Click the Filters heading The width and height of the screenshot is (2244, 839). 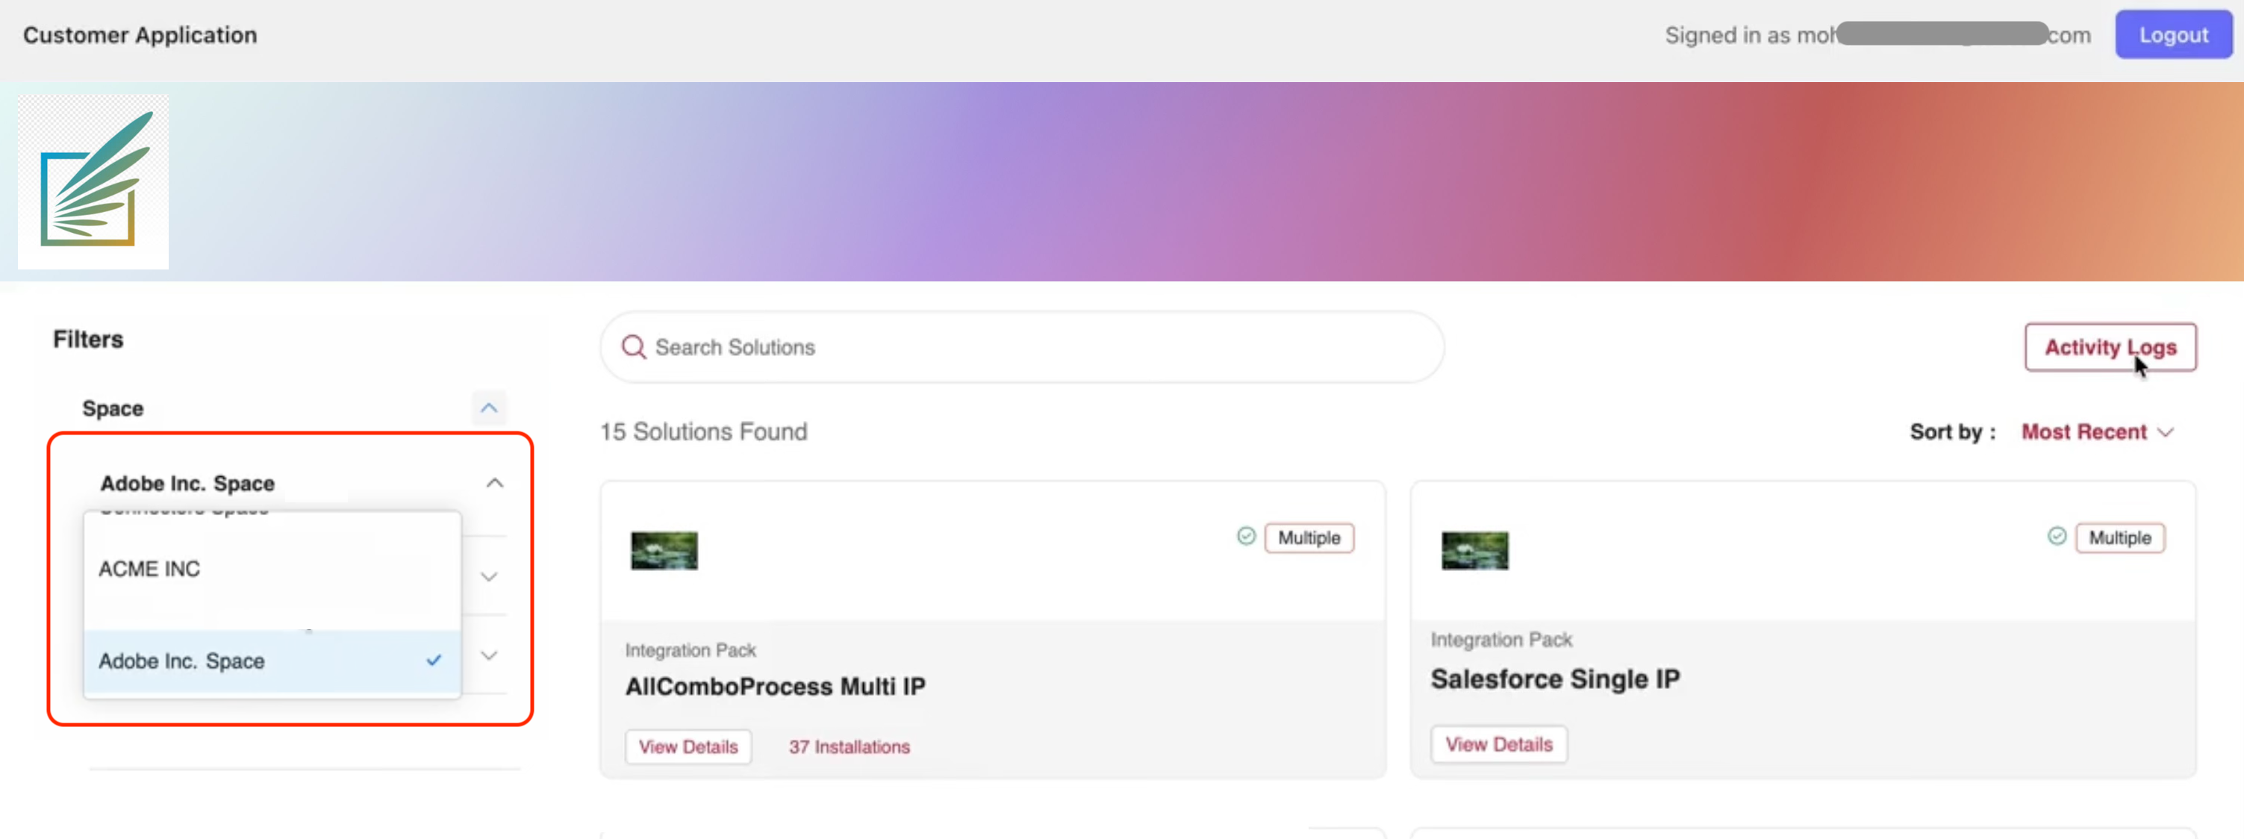coord(88,339)
